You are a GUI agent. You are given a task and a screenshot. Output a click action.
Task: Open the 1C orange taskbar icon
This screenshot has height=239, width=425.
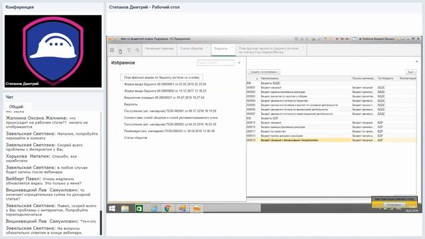[x=197, y=208]
